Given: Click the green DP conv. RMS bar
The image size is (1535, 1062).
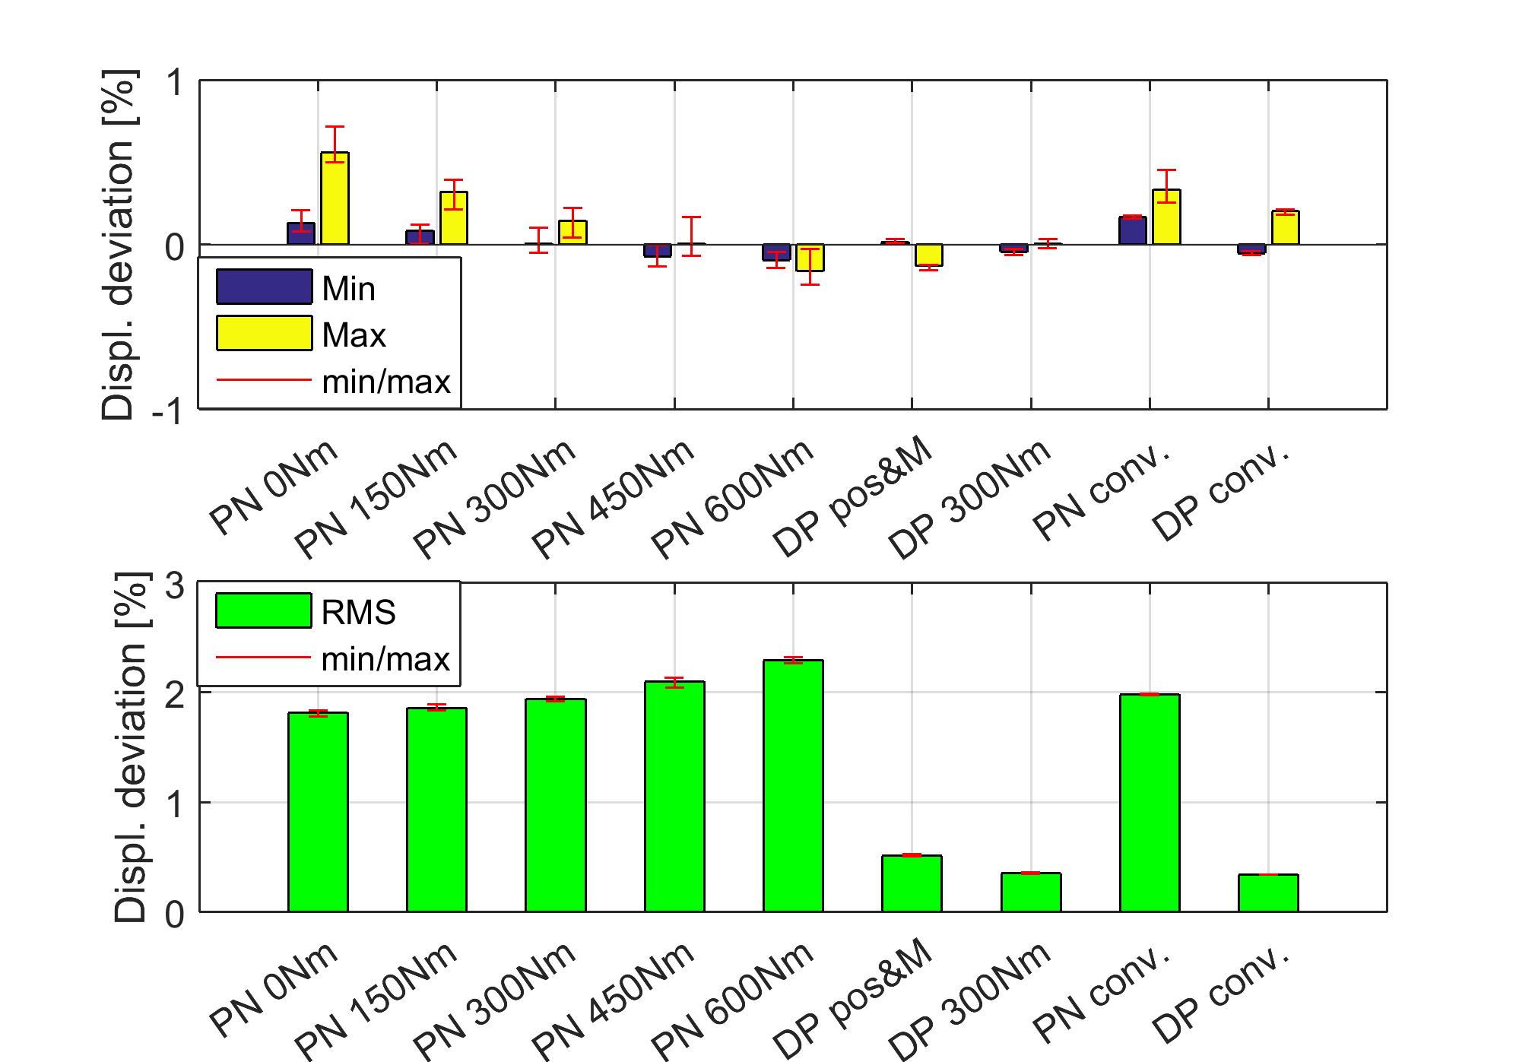Looking at the screenshot, I should [1267, 893].
